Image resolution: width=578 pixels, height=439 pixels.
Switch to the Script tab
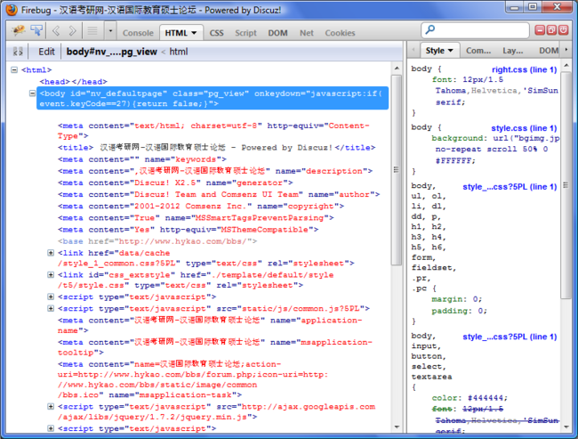tap(245, 33)
